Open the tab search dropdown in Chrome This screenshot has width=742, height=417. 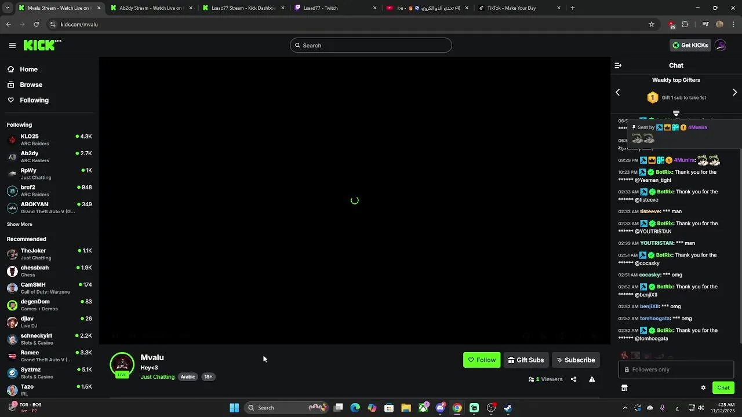point(8,8)
